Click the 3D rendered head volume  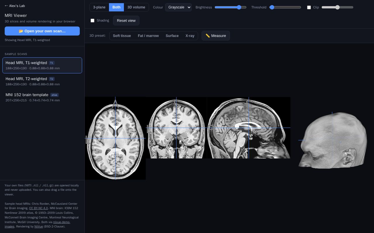[333, 140]
